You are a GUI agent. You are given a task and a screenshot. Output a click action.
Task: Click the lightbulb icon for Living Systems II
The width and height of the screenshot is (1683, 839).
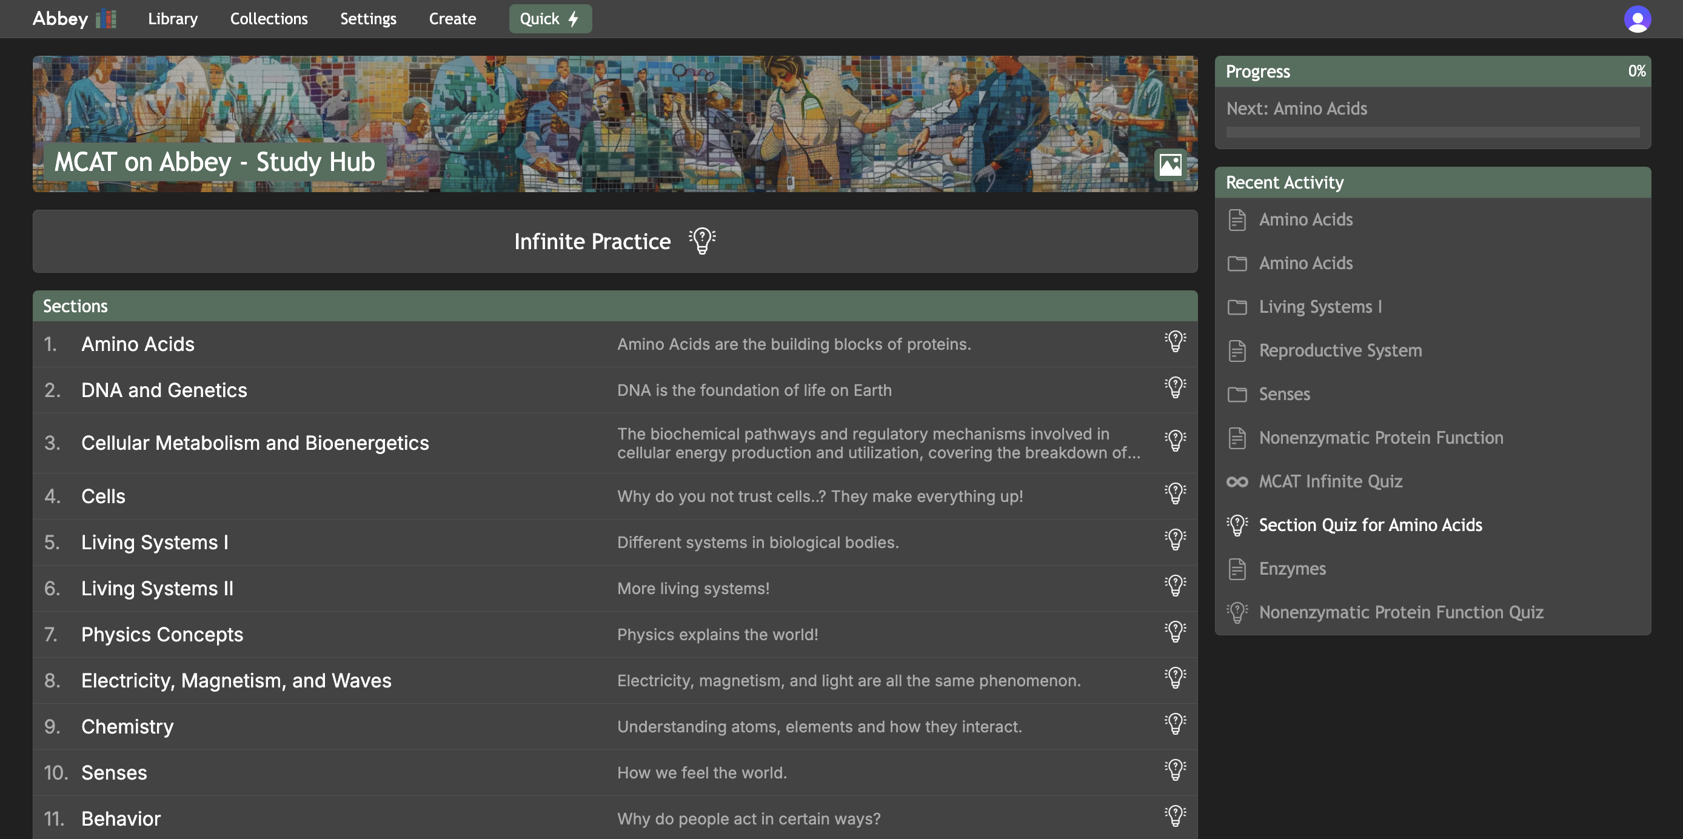[1174, 586]
